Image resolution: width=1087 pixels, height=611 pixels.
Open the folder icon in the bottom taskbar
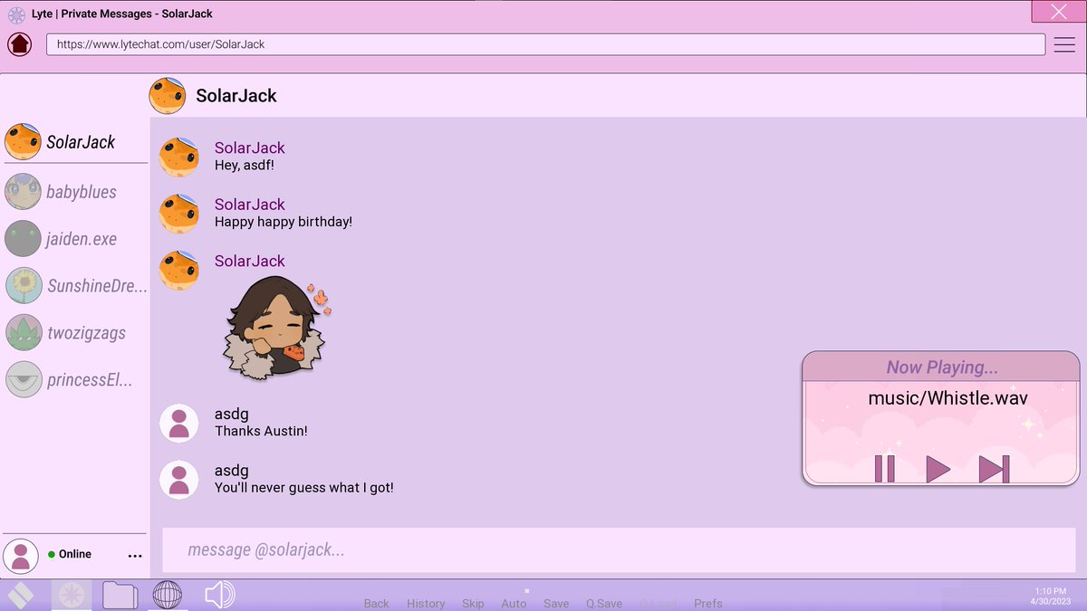point(120,595)
